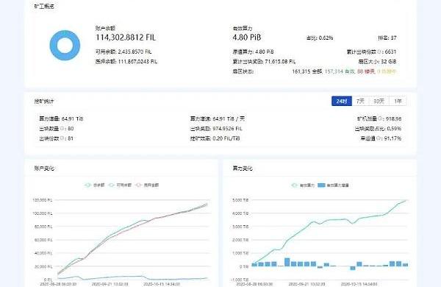Click the info icon beside 出块份数: 81
The height and width of the screenshot is (287, 441).
pos(62,138)
